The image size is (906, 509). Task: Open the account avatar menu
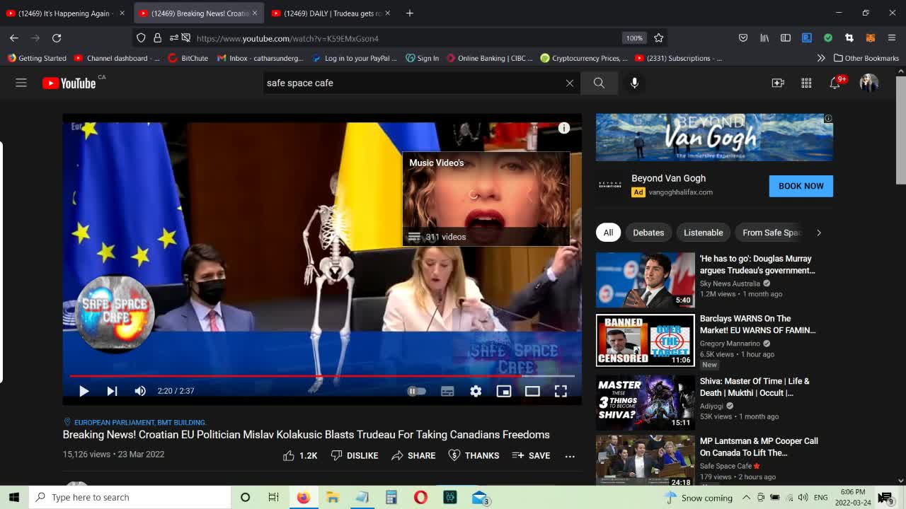(869, 83)
